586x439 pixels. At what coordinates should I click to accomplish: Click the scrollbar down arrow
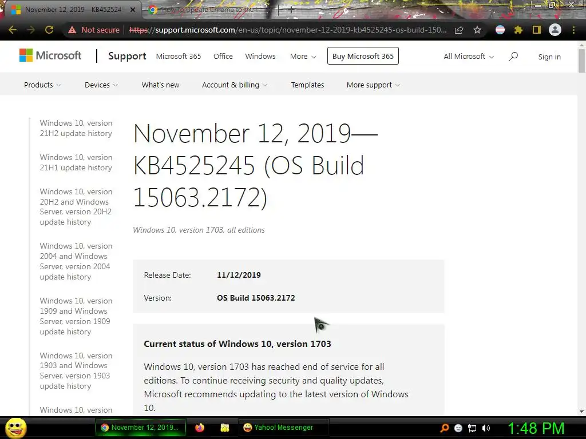pyautogui.click(x=581, y=412)
